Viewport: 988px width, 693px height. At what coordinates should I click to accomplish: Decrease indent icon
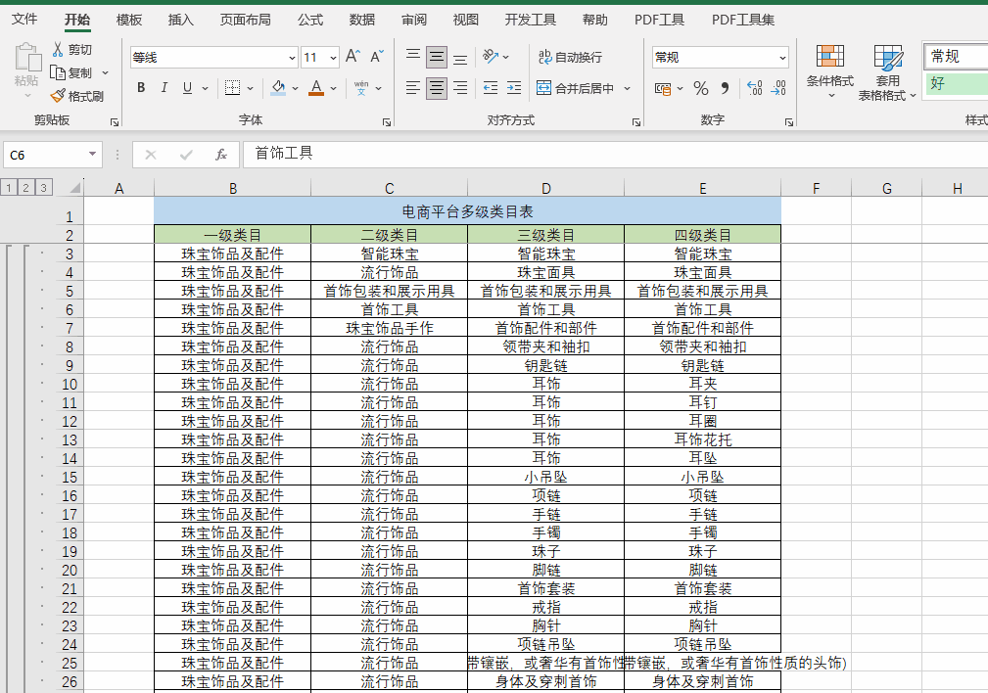(x=491, y=87)
